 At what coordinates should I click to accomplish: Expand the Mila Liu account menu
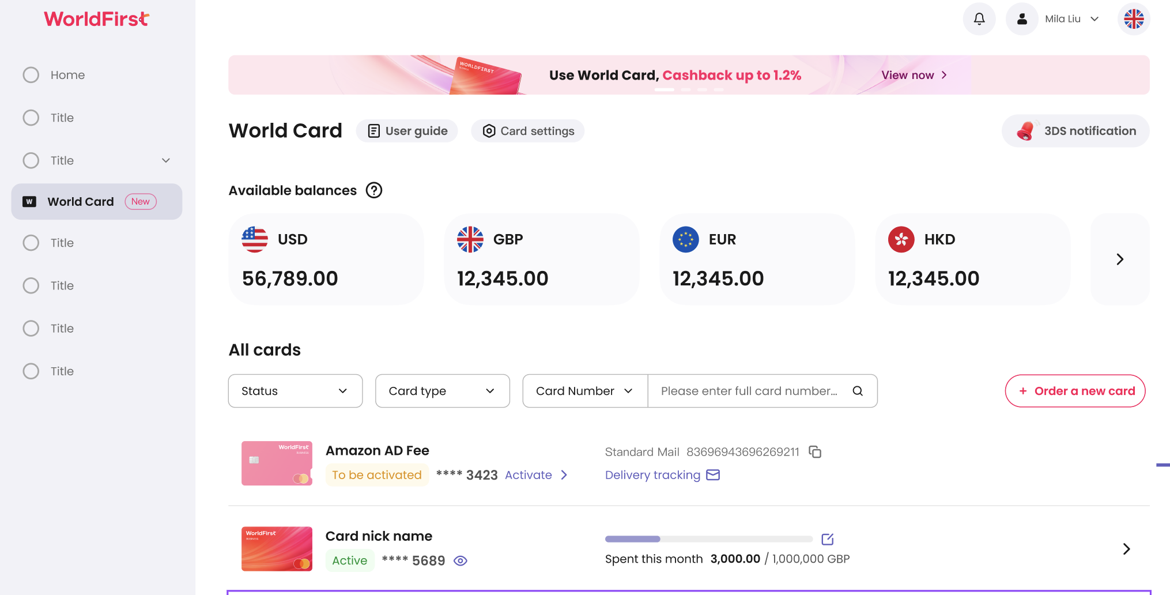click(1072, 19)
